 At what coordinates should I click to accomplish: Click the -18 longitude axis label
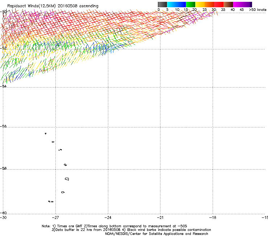pyautogui.click(x=213, y=217)
